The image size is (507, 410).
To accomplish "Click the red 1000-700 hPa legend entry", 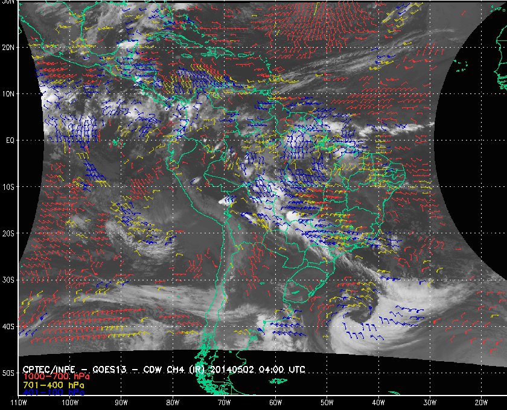I will coord(56,377).
